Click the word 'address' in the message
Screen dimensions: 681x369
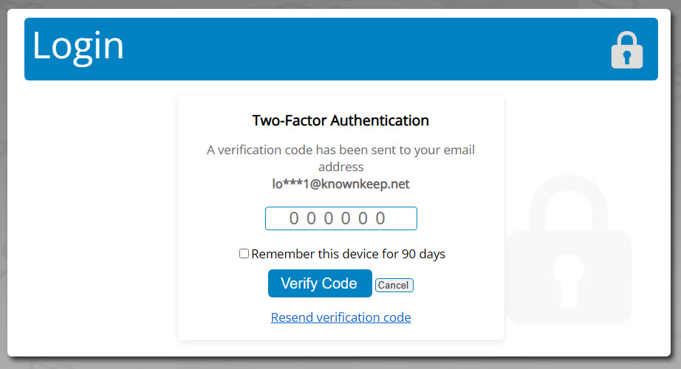[341, 167]
